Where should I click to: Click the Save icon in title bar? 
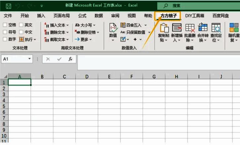8,6
